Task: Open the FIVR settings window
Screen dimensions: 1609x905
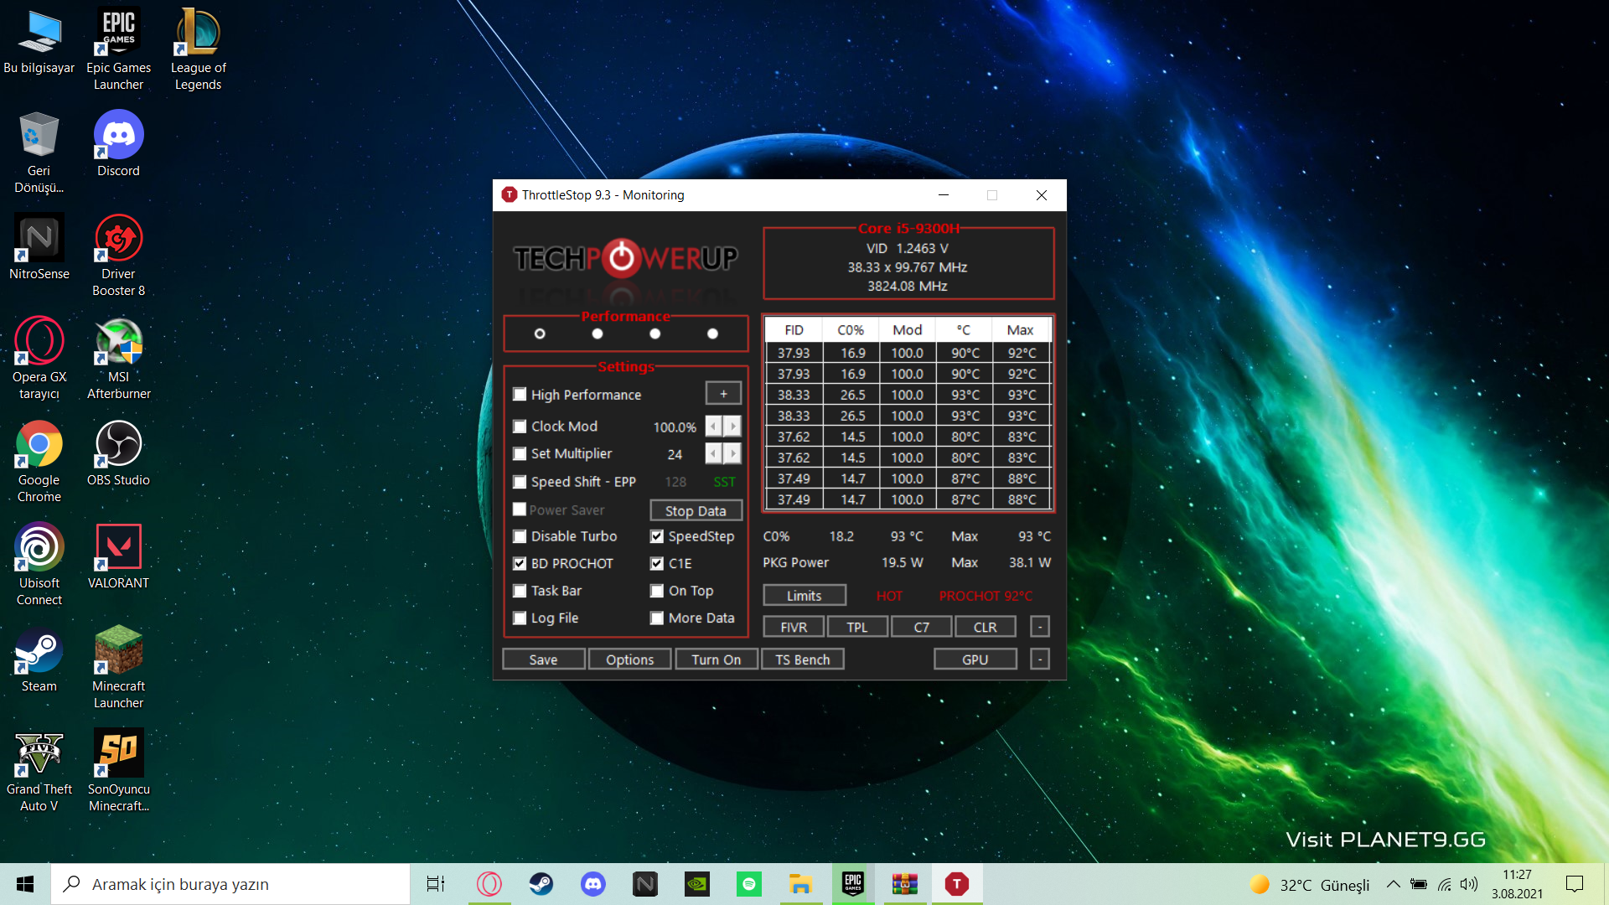Action: coord(793,627)
